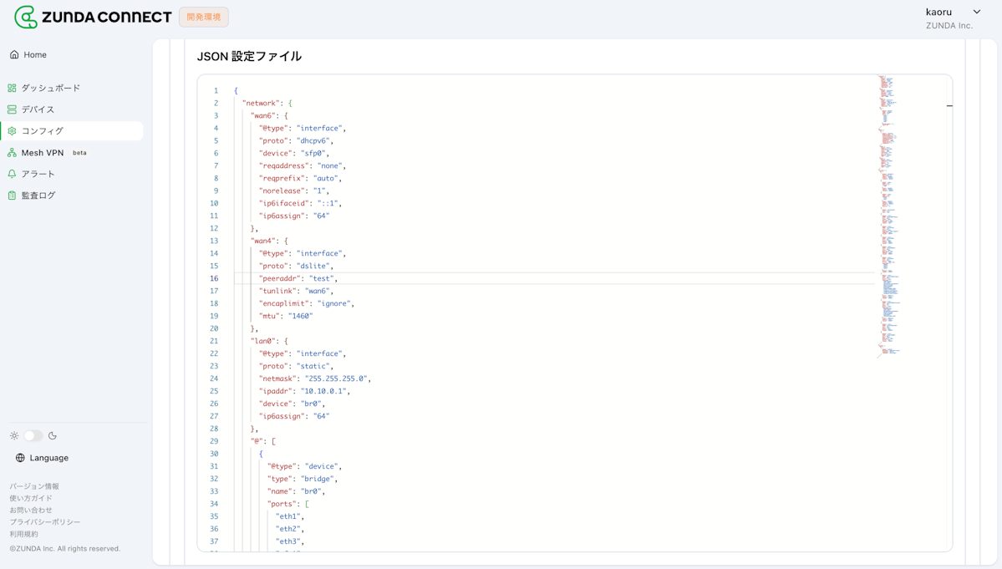
Task: Click the "wan6" key on line 3
Action: pyautogui.click(x=262, y=115)
